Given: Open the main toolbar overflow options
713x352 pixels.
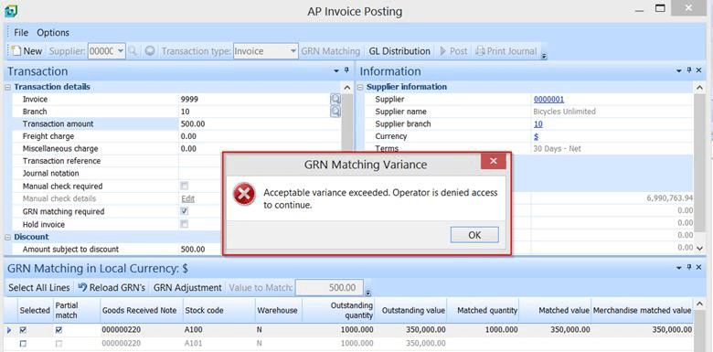Looking at the screenshot, I should pyautogui.click(x=544, y=56).
